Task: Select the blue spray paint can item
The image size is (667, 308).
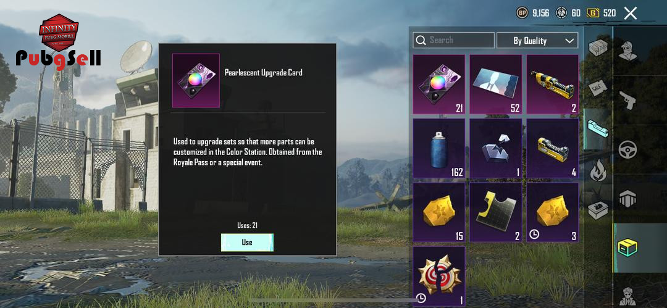Action: pyautogui.click(x=438, y=148)
